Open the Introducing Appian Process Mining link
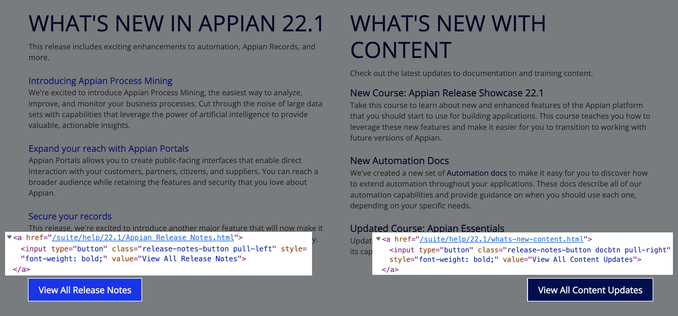678x316 pixels. pyautogui.click(x=100, y=81)
